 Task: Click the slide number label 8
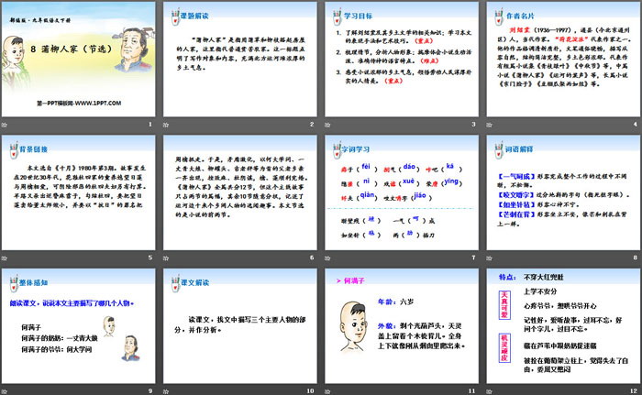(636, 258)
